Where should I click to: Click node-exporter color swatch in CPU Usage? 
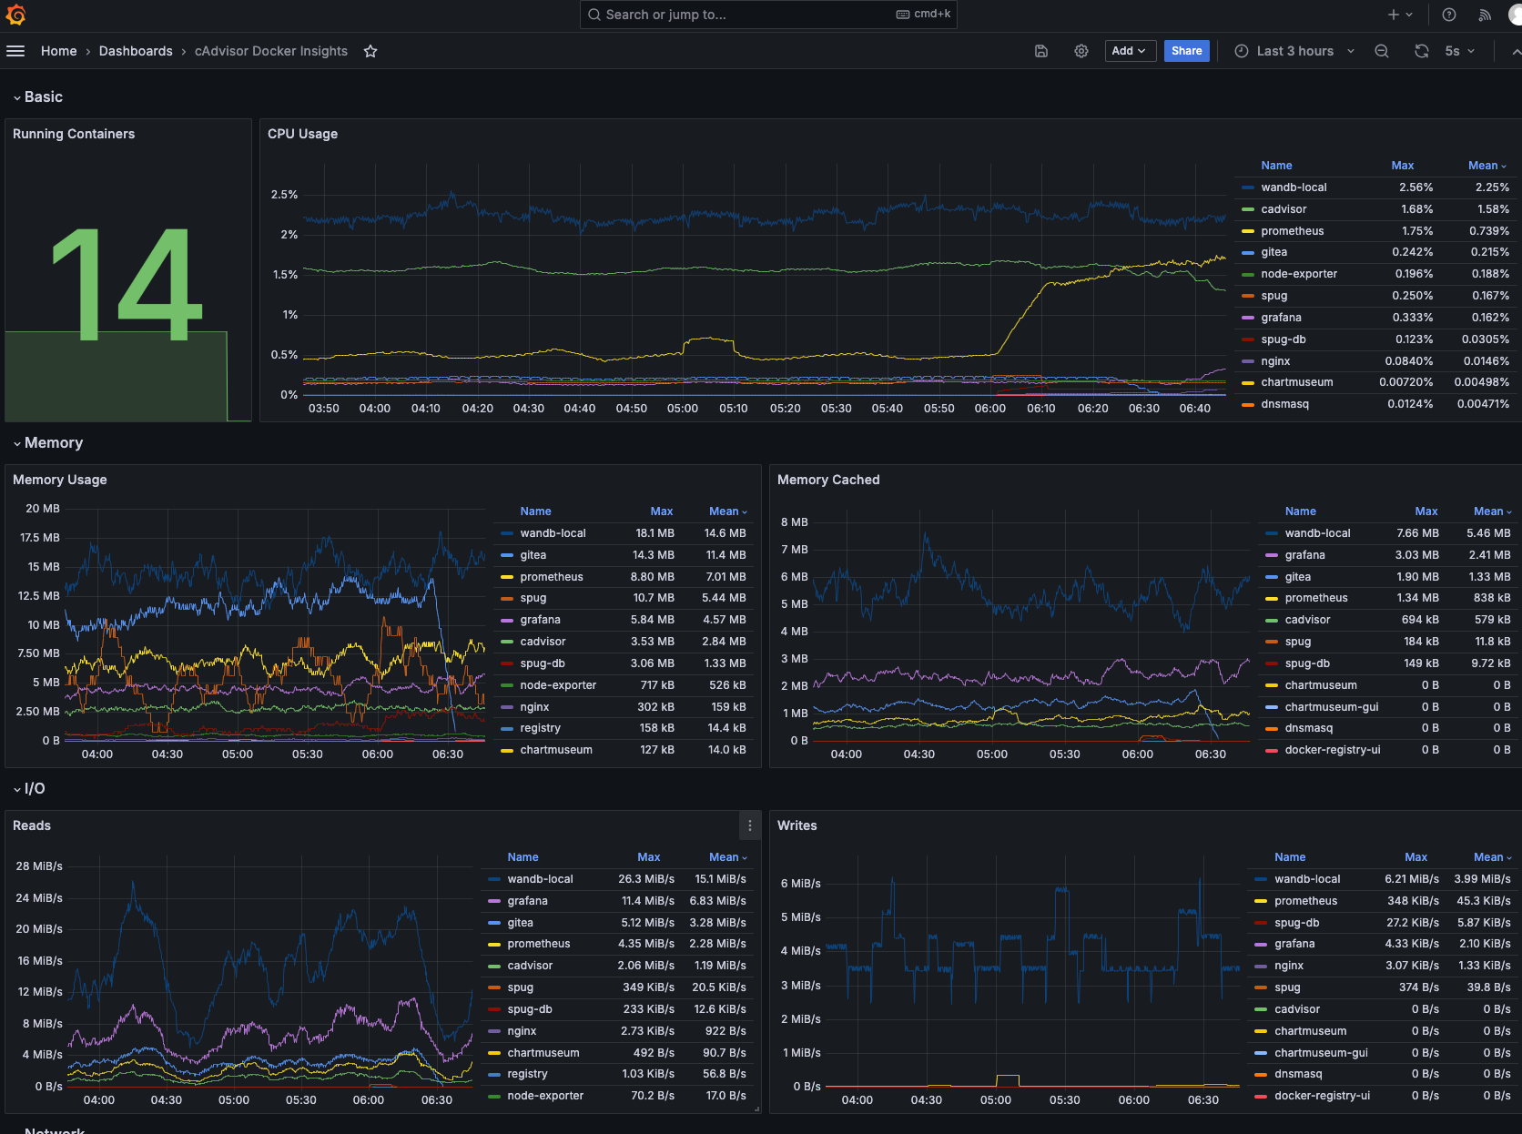coord(1248,274)
